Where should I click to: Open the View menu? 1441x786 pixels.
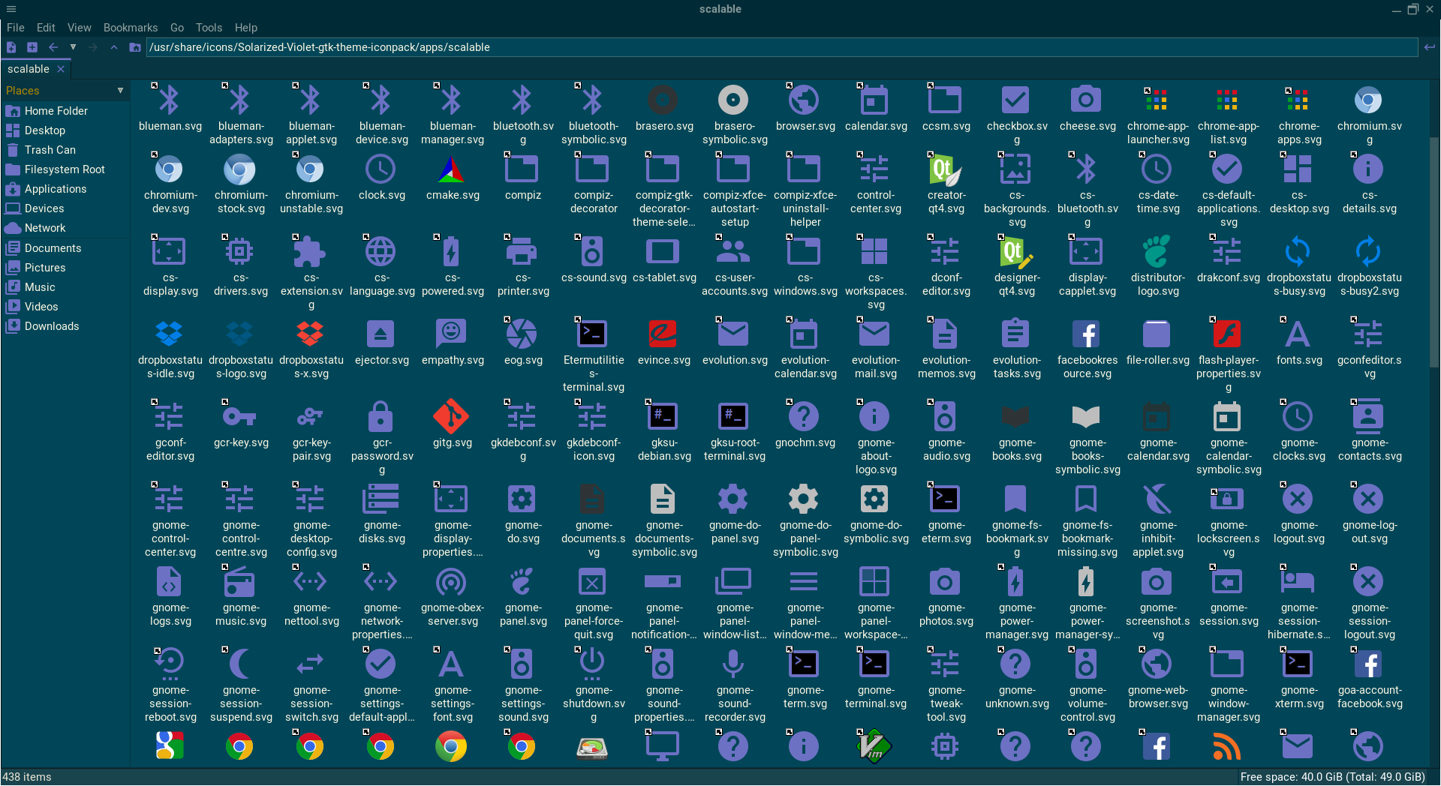(80, 28)
